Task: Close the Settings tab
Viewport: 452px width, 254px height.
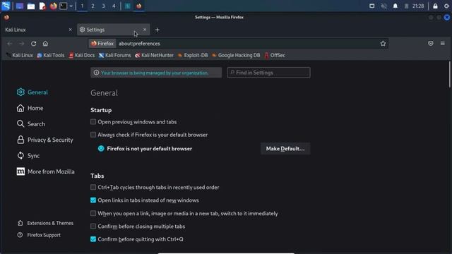Action: (145, 30)
